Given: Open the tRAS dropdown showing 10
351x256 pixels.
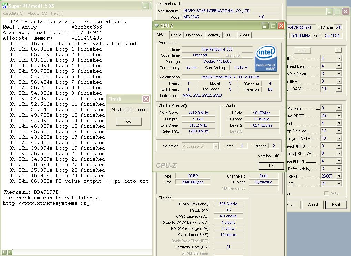Looking at the screenshot, I should (339, 89).
